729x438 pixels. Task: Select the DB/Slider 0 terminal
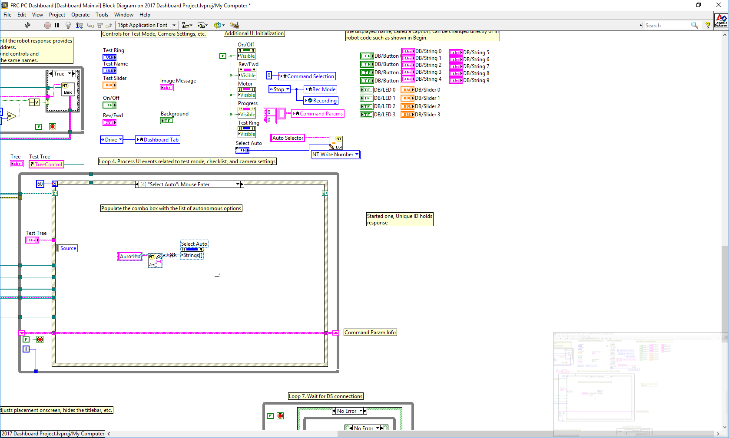pos(408,90)
